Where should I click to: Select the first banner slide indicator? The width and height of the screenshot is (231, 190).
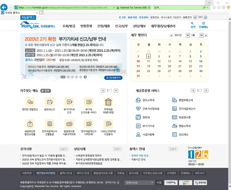63,77
